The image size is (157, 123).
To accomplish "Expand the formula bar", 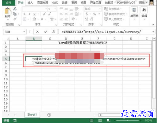I will [153, 32].
